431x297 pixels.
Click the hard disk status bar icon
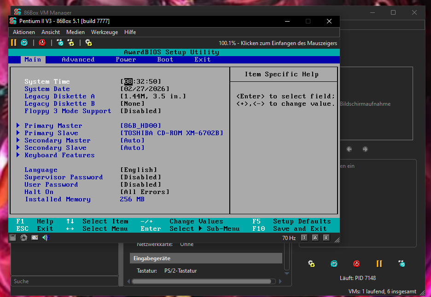coord(35,238)
